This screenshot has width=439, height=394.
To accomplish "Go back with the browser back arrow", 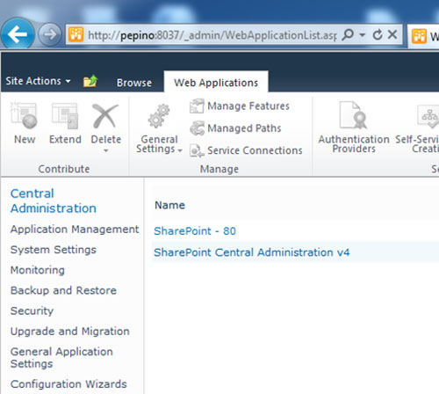I will [x=18, y=34].
